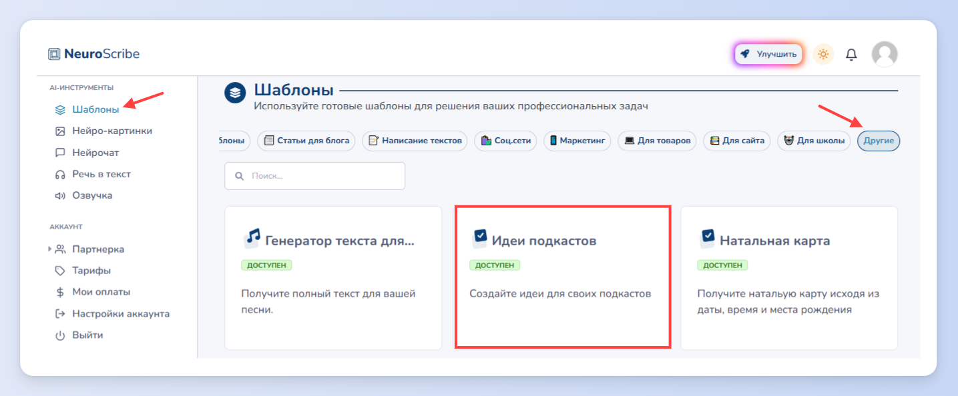Select the Статьи для блога filter tab
This screenshot has width=958, height=396.
coord(306,141)
